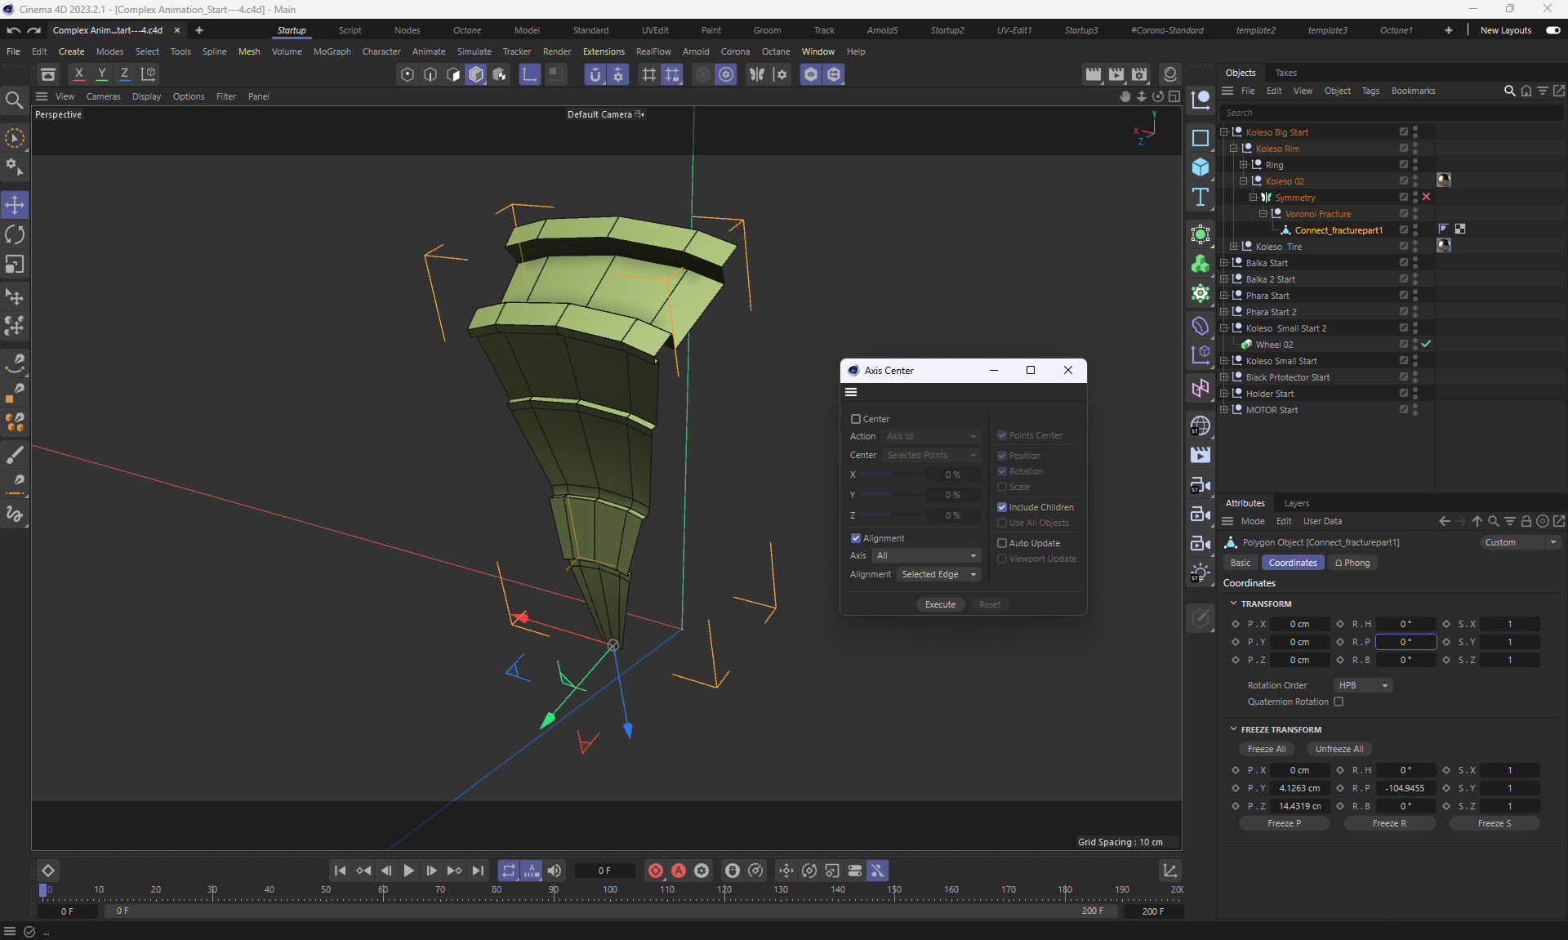The width and height of the screenshot is (1568, 940).
Task: Toggle the X axis lock icon
Action: pyautogui.click(x=78, y=74)
